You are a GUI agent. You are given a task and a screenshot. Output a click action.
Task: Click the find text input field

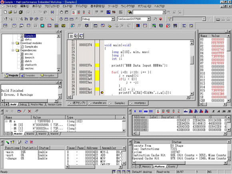pyautogui.click(x=148, y=12)
